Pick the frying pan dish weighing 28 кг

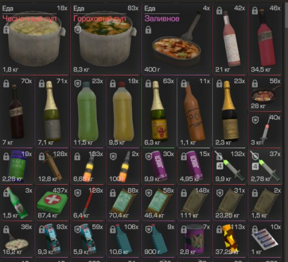click(265, 94)
